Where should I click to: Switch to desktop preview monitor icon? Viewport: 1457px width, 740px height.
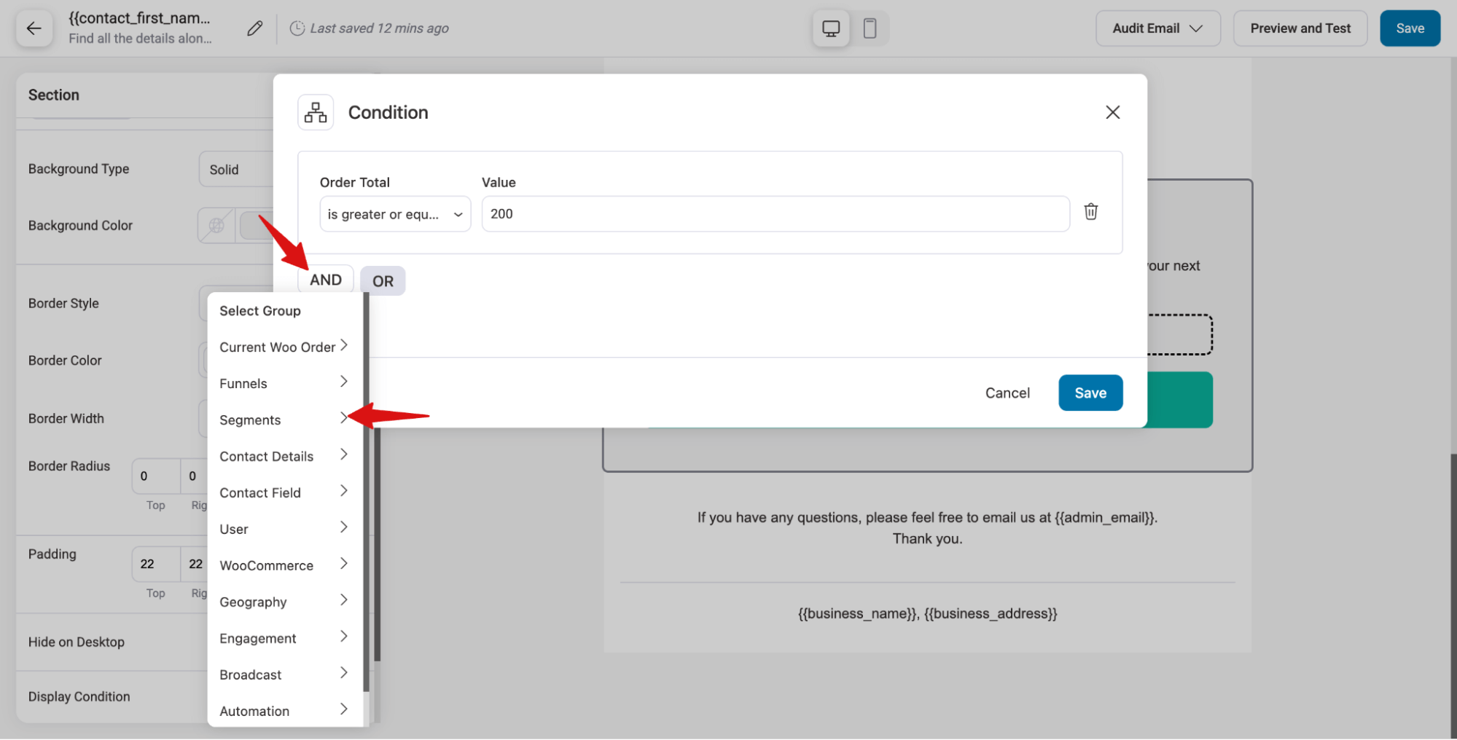click(830, 28)
